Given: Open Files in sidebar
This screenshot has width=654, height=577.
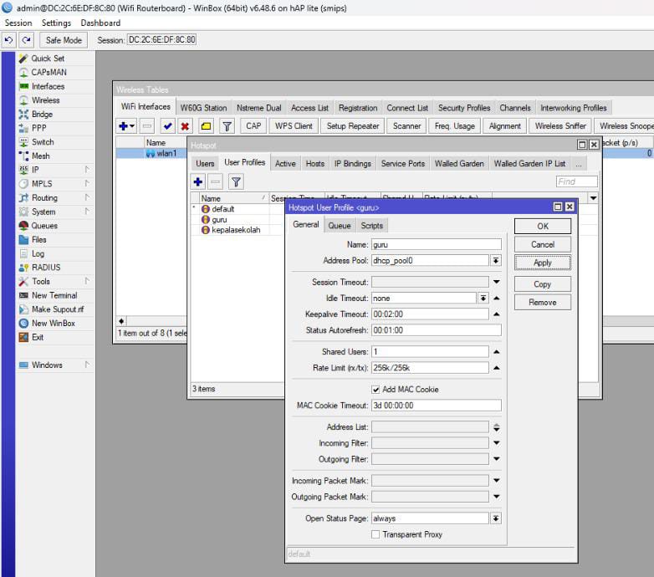Looking at the screenshot, I should [38, 239].
